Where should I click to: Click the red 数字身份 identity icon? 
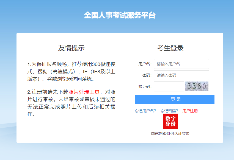[x=170, y=121]
